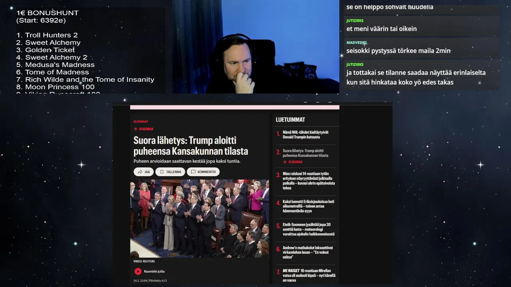Image resolution: width=511 pixels, height=287 pixels.
Task: Open most-read item 6 Andrew'n matkakulut
Action: tap(308, 252)
